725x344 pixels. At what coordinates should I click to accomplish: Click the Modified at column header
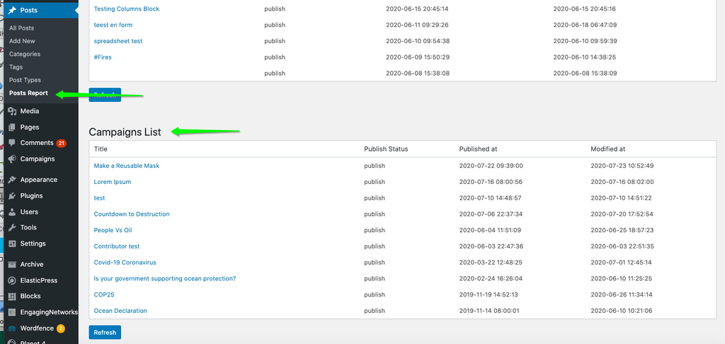(x=608, y=149)
